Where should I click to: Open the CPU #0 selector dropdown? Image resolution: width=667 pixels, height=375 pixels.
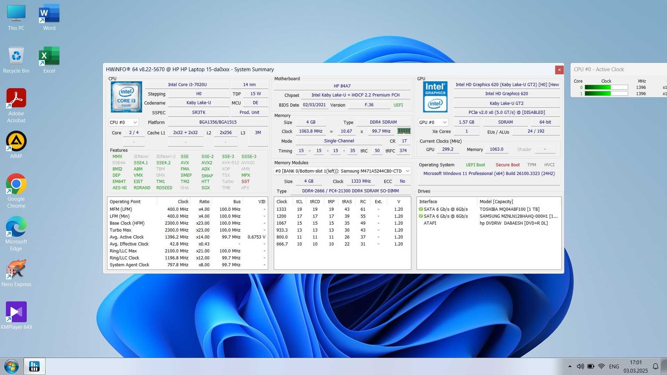pos(124,122)
